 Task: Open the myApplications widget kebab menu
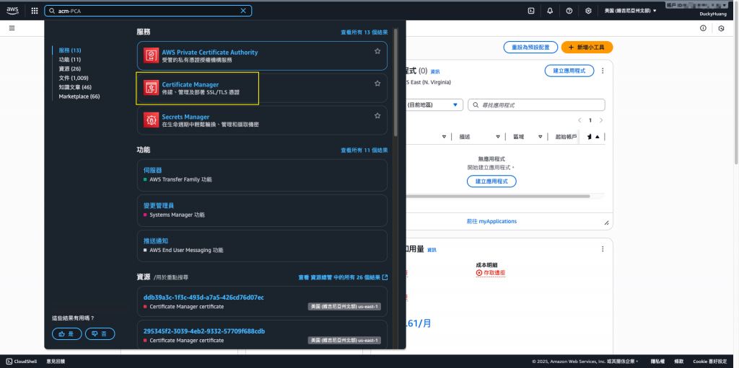click(603, 71)
